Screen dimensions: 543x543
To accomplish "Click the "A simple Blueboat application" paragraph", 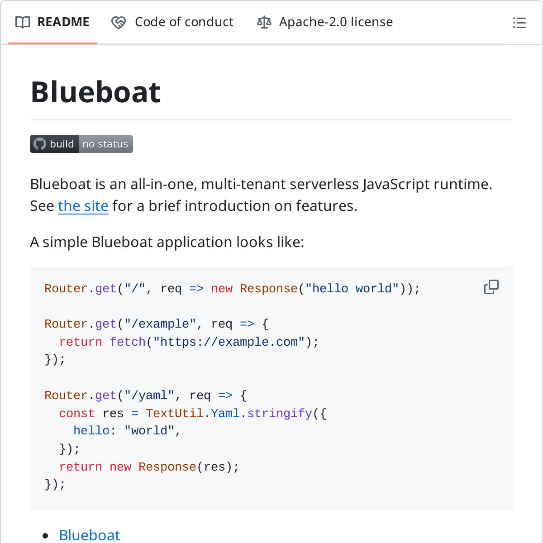I will tap(167, 242).
